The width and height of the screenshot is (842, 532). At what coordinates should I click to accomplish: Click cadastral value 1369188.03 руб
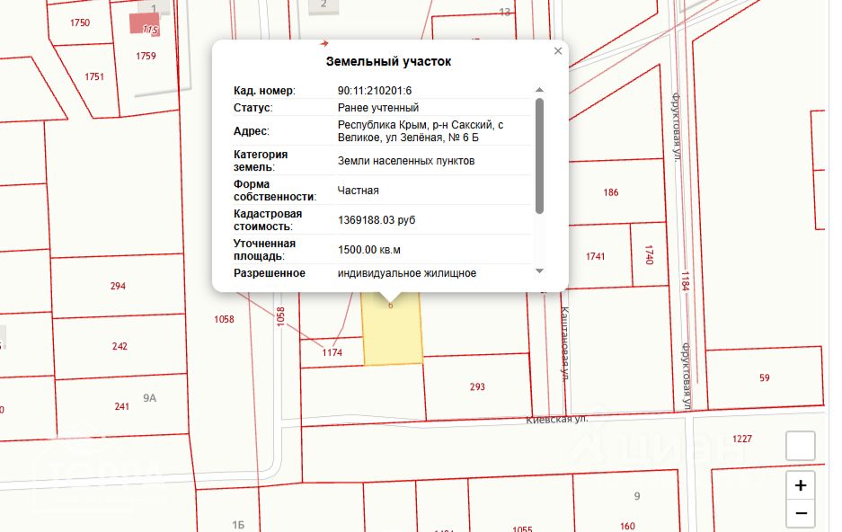[x=377, y=220]
